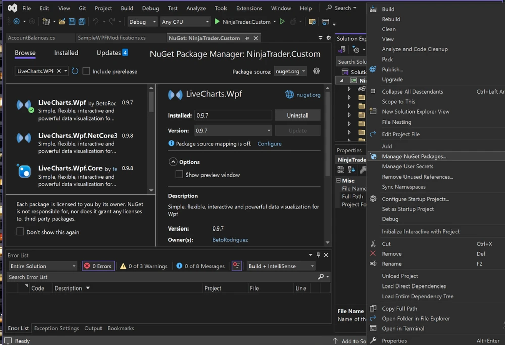The height and width of the screenshot is (345, 505).
Task: Click the undo arrow icon
Action: 95,22
